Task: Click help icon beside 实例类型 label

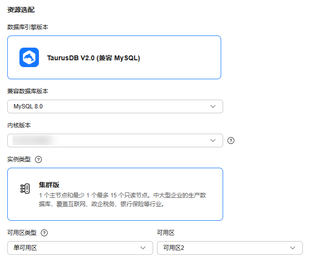Action: tap(38, 159)
